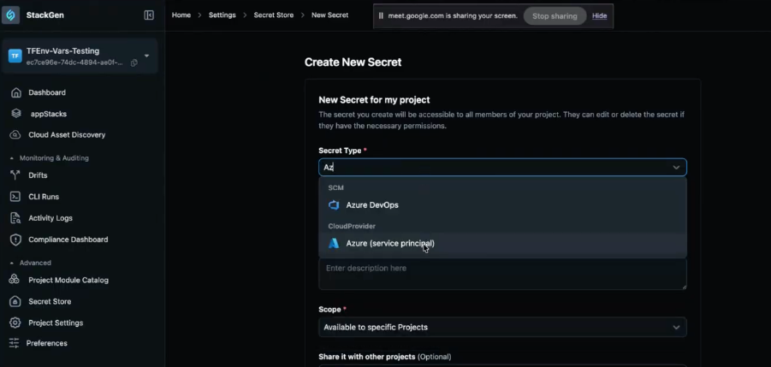Click New Secret breadcrumb
The width and height of the screenshot is (771, 367).
330,15
